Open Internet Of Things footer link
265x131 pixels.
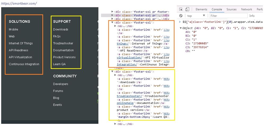pos(21,43)
